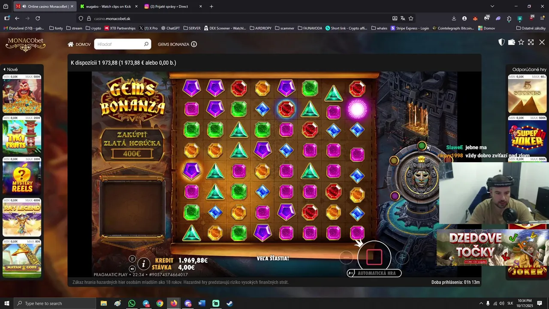Open Ra's Legend game thumbnail
This screenshot has height=309, width=549.
[x=22, y=218]
